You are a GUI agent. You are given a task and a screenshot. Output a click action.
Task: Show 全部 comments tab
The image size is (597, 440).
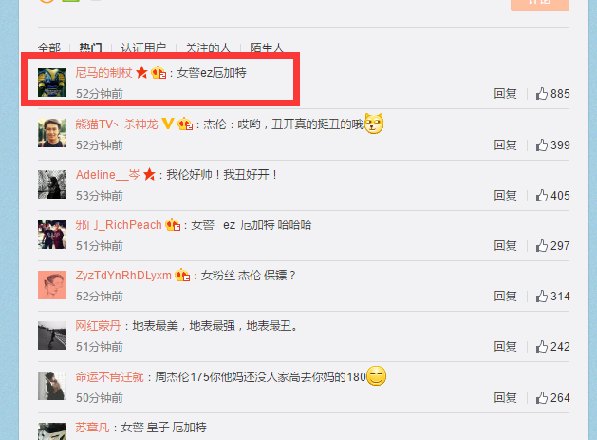49,48
